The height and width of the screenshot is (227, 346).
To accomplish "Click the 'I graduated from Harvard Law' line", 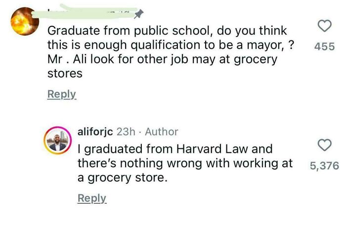I will click(x=175, y=148).
